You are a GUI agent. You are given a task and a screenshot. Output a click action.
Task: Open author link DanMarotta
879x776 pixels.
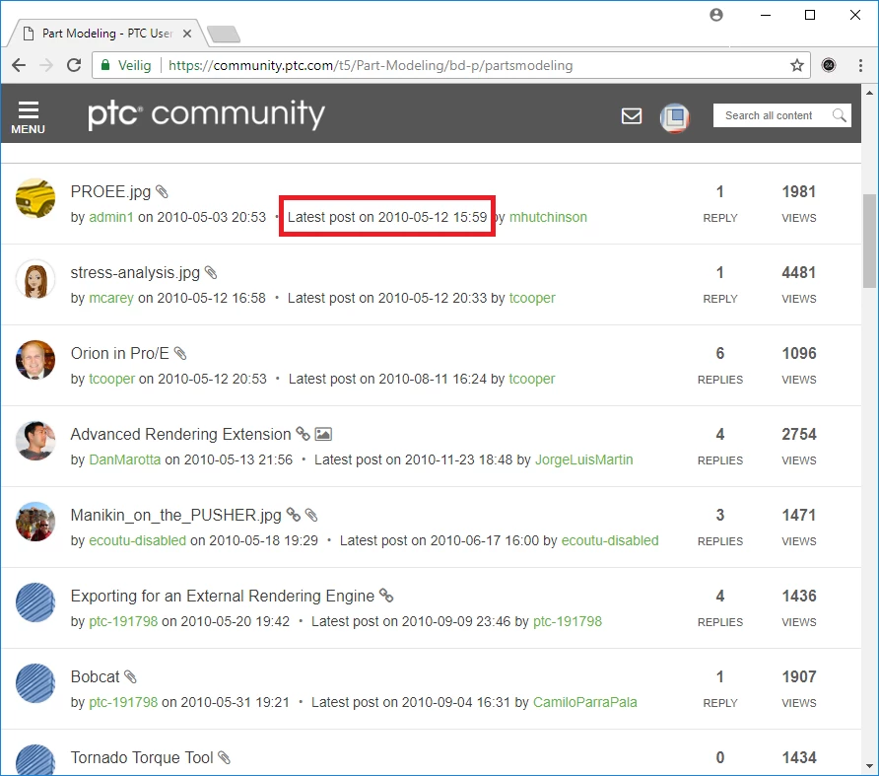point(124,459)
